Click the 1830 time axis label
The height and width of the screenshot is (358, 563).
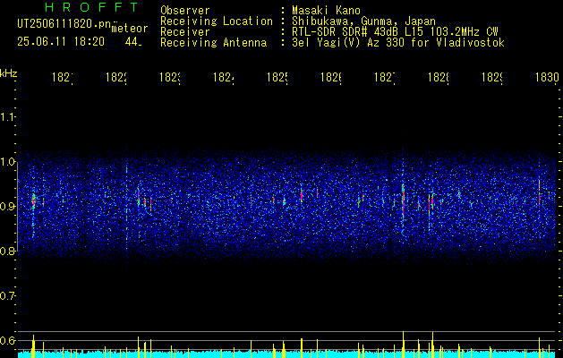[x=547, y=78]
